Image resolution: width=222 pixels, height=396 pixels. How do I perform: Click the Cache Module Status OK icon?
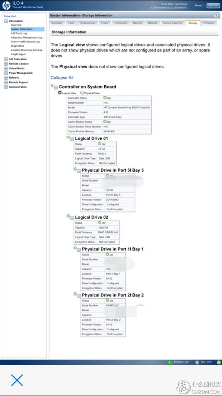[105, 122]
